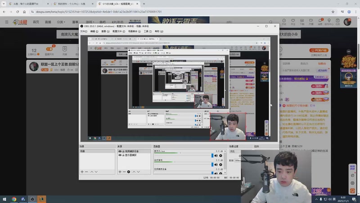Open a new browser tab
360x203 pixels.
pyautogui.click(x=144, y=4)
